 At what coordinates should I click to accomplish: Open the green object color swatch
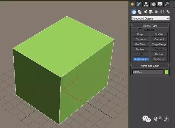[166, 72]
